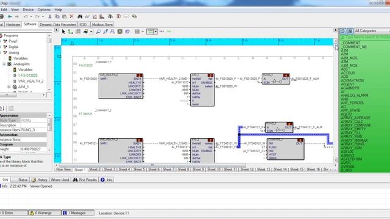390x219 pixels.
Task: Open the Help menu
Action: point(58,10)
